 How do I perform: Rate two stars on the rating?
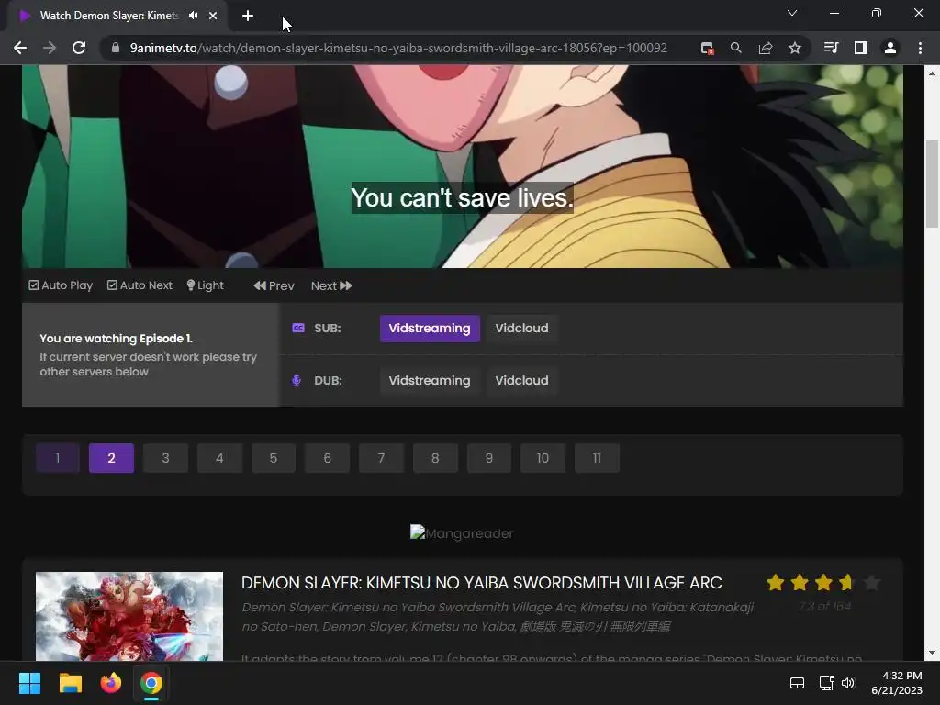800,583
